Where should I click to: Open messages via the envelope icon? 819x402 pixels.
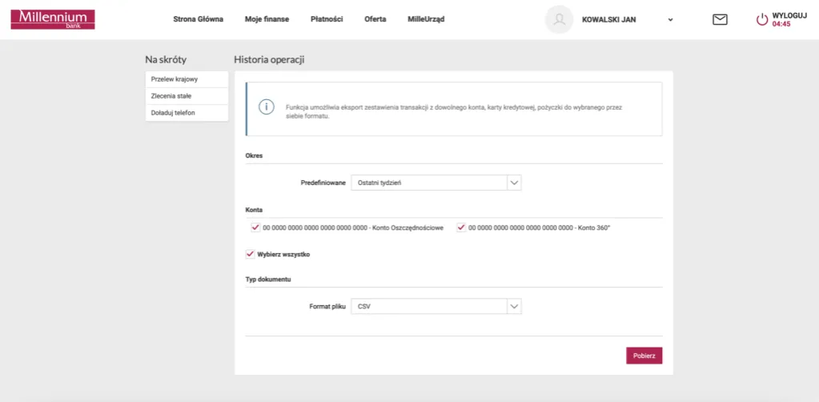(720, 20)
